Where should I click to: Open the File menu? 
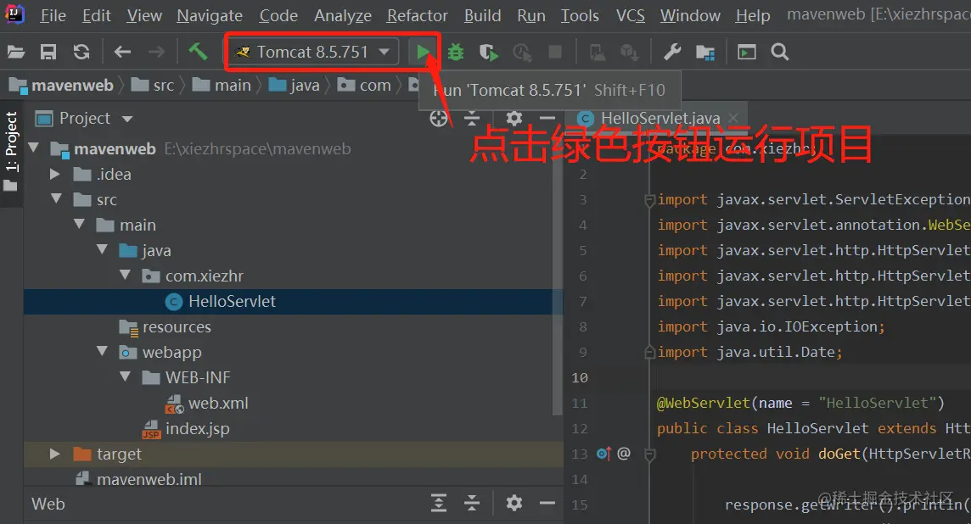point(53,15)
